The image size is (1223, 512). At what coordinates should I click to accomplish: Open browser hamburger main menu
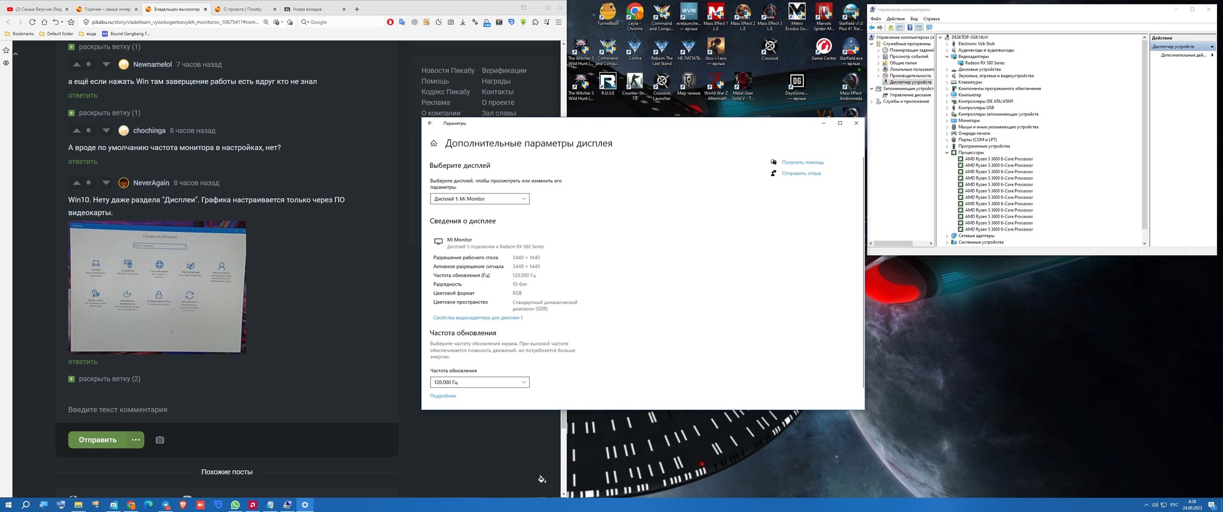[x=558, y=22]
